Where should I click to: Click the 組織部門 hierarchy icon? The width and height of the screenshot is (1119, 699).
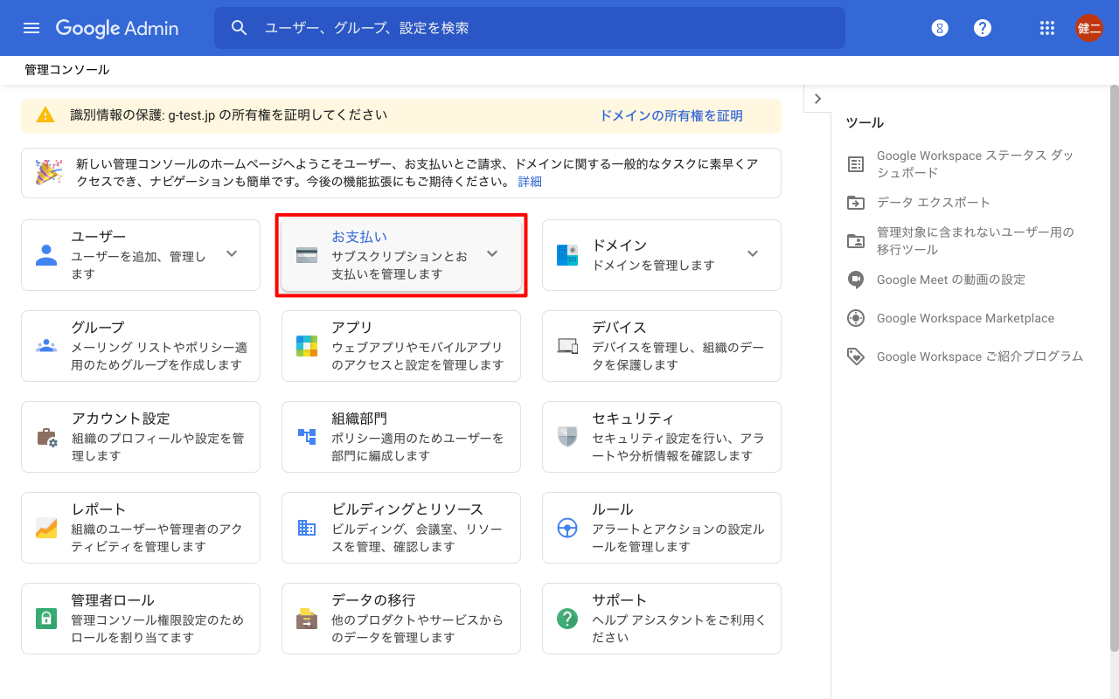click(307, 436)
